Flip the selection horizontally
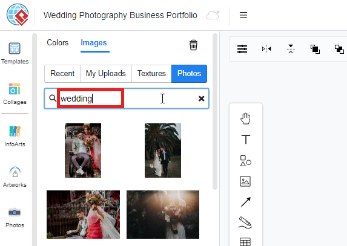The width and height of the screenshot is (347, 246). (x=266, y=49)
